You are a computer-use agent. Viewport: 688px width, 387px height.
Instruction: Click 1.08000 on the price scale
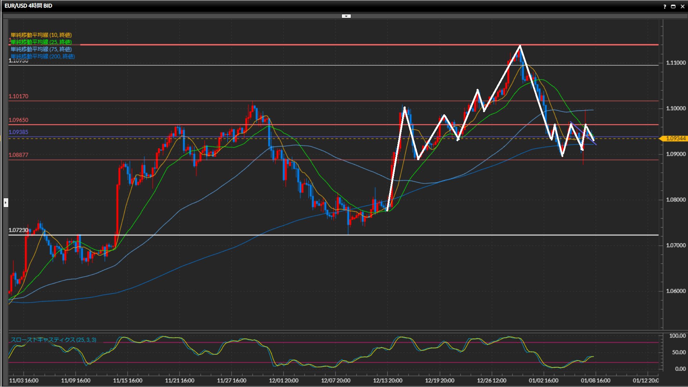[675, 200]
